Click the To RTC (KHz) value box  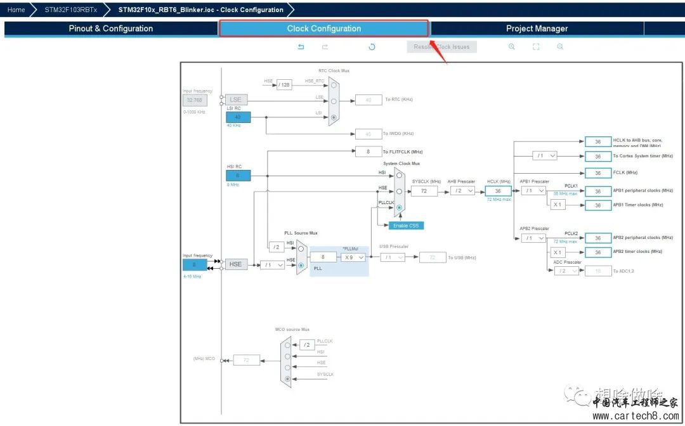point(369,100)
